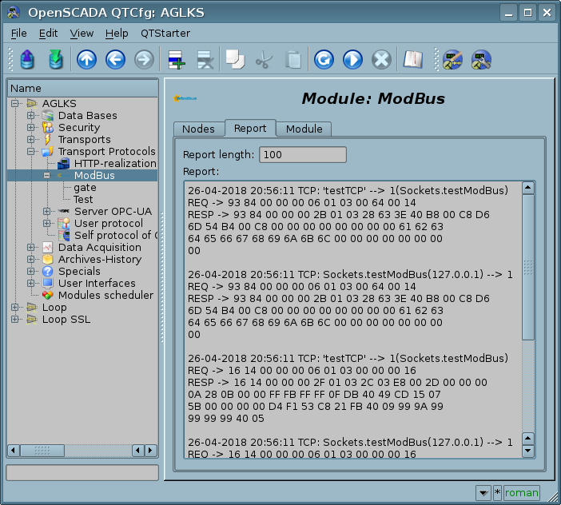Click the Add item toolbar icon

pyautogui.click(x=175, y=60)
